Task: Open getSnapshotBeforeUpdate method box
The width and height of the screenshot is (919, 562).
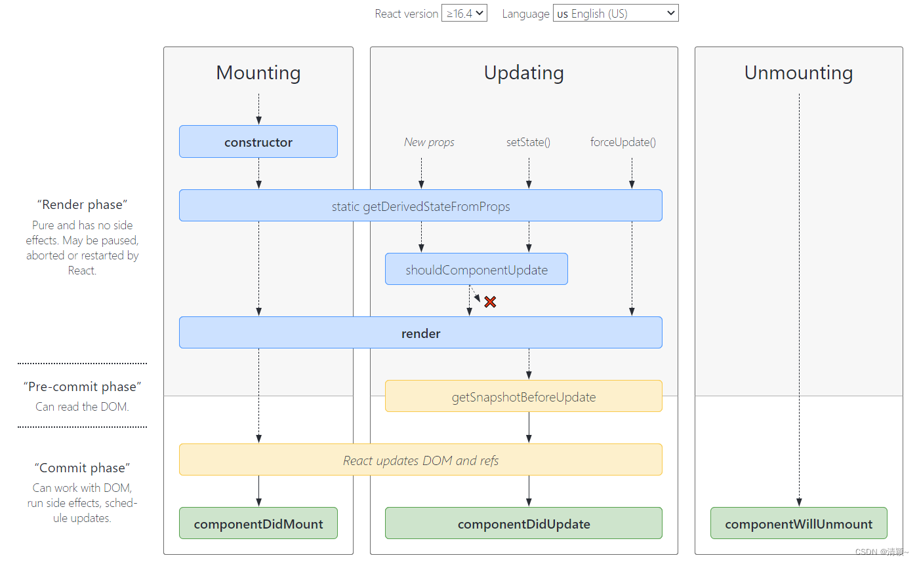Action: 523,396
